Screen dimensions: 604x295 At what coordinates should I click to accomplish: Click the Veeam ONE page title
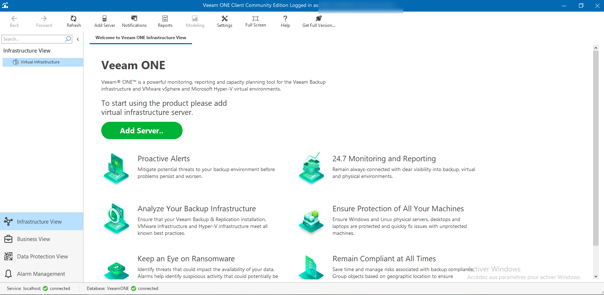[x=133, y=65]
